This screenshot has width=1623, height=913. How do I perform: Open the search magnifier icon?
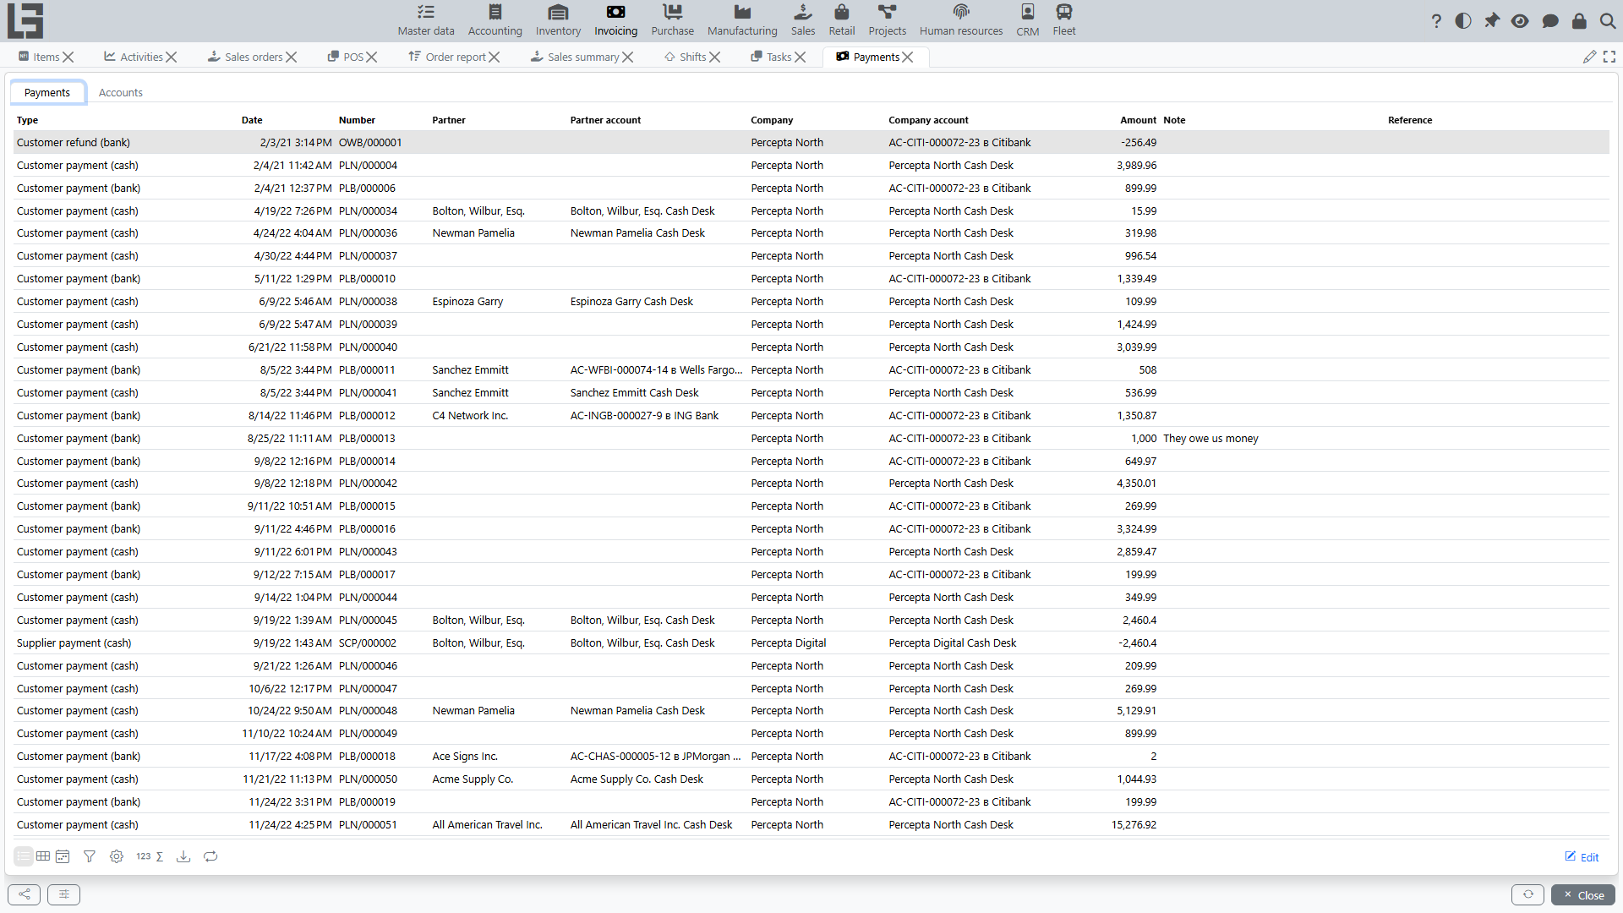pyautogui.click(x=1608, y=21)
